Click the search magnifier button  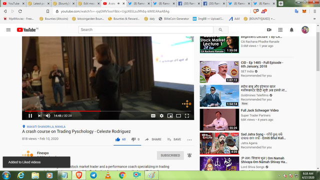point(220,30)
